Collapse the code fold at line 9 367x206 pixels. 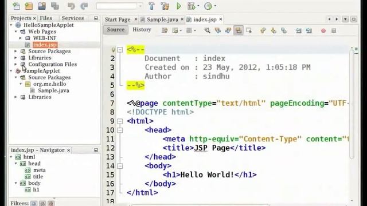click(x=120, y=121)
